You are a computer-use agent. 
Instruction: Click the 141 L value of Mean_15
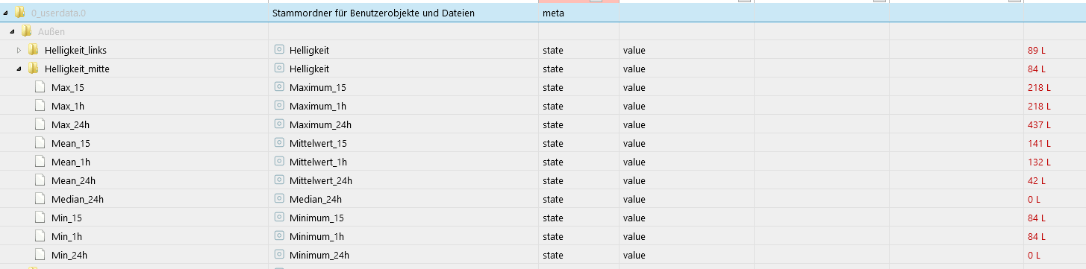click(1039, 143)
